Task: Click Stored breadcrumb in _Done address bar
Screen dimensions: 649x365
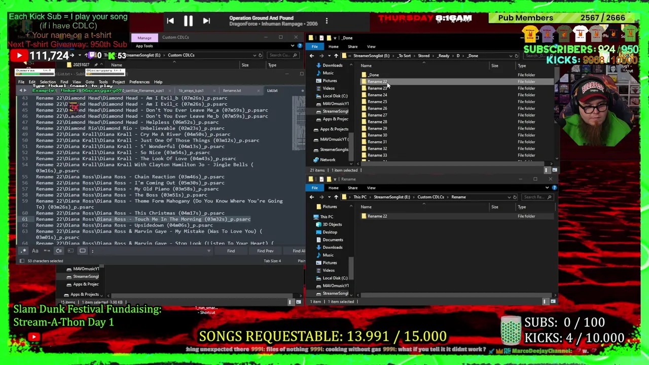Action: click(x=423, y=56)
